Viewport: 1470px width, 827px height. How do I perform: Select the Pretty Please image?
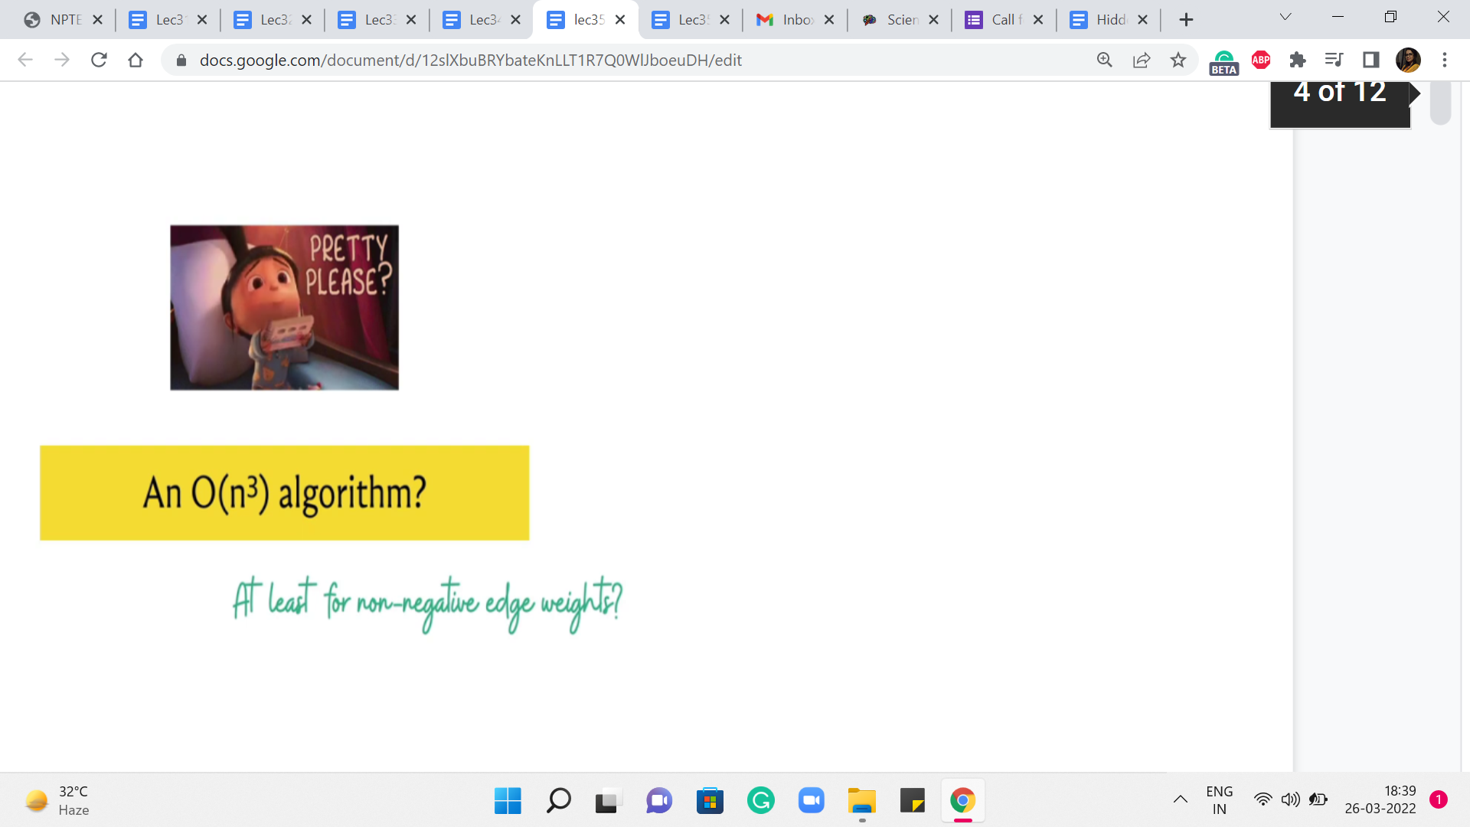click(x=284, y=308)
